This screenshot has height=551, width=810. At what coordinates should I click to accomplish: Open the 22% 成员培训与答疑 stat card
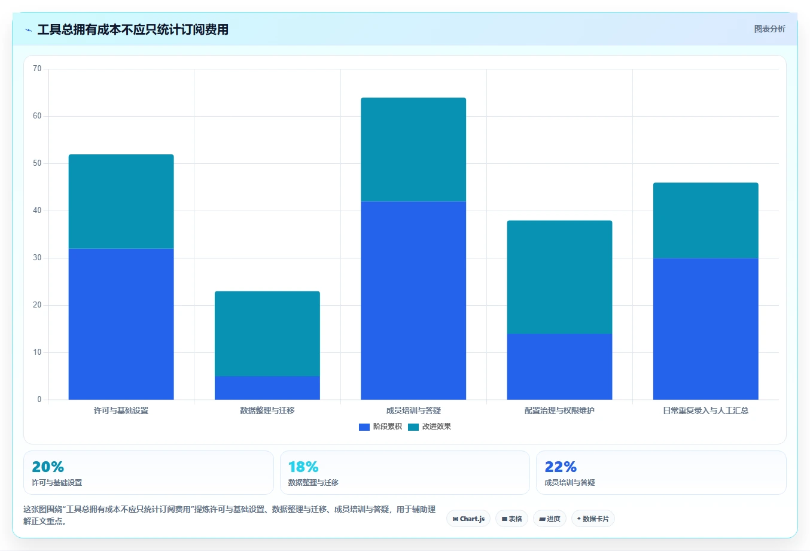click(661, 473)
